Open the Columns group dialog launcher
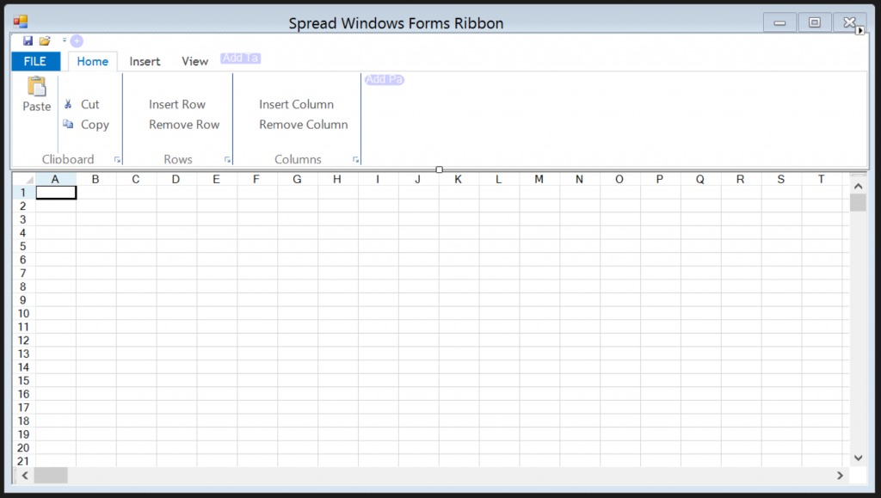Viewport: 881px width, 498px height. pyautogui.click(x=354, y=160)
